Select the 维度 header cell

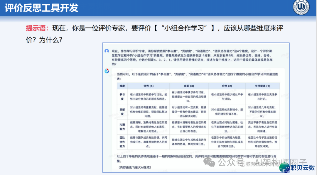[122, 85]
